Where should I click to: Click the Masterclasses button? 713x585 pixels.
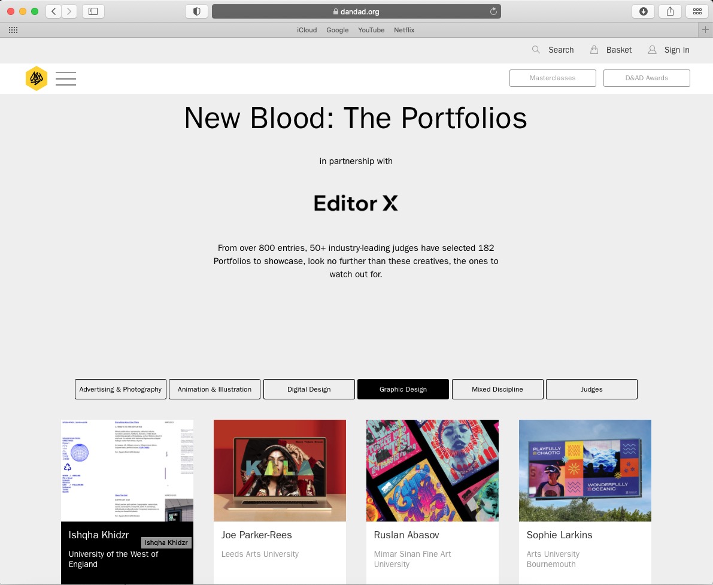click(553, 78)
